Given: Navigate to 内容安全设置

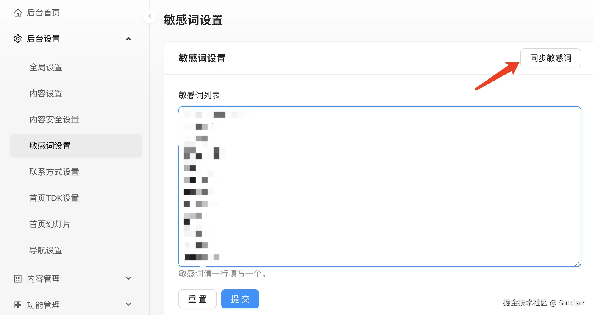Looking at the screenshot, I should pos(54,120).
